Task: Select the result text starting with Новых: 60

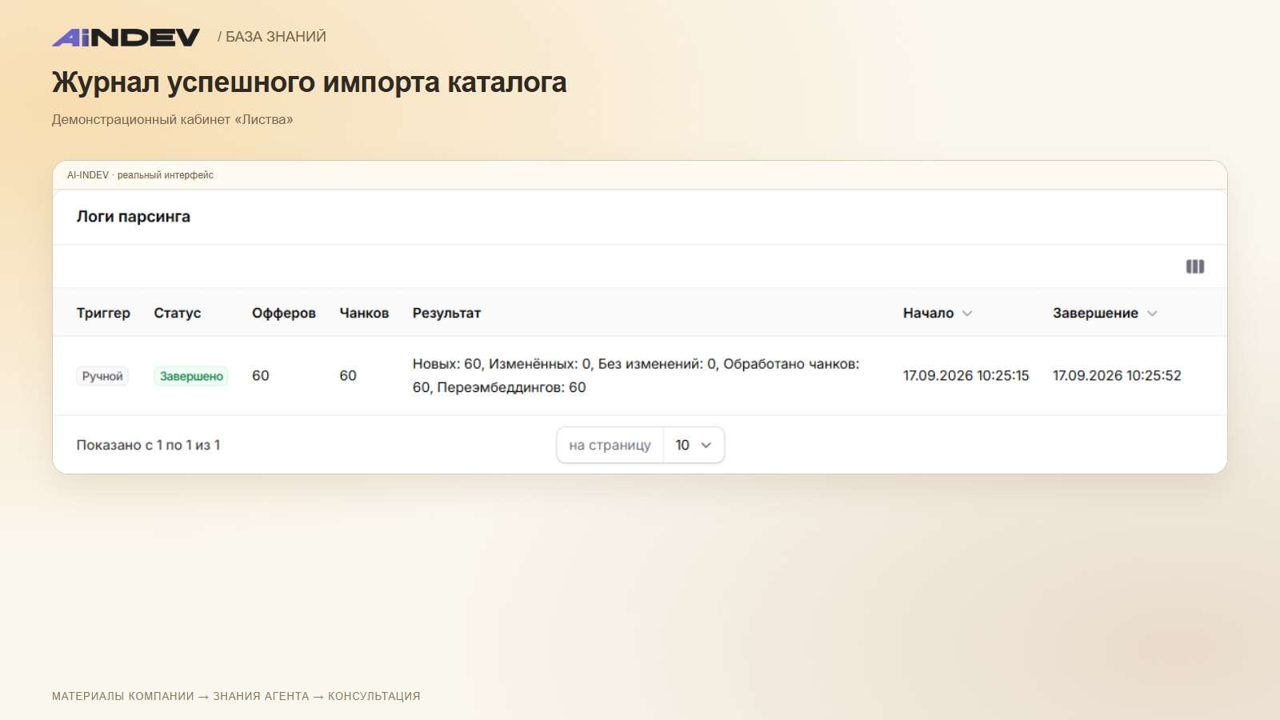Action: 636,375
